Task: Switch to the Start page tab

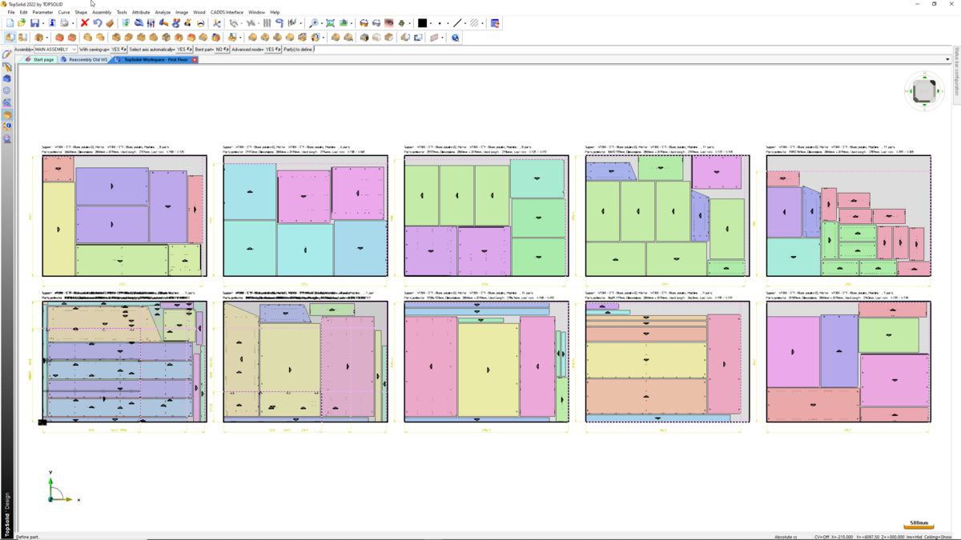Action: [x=40, y=60]
